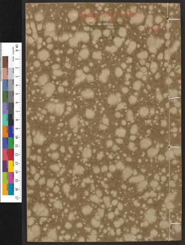185x245 pixels.
Task: Click the topmost binding stitch on spine
Action: 174,19
